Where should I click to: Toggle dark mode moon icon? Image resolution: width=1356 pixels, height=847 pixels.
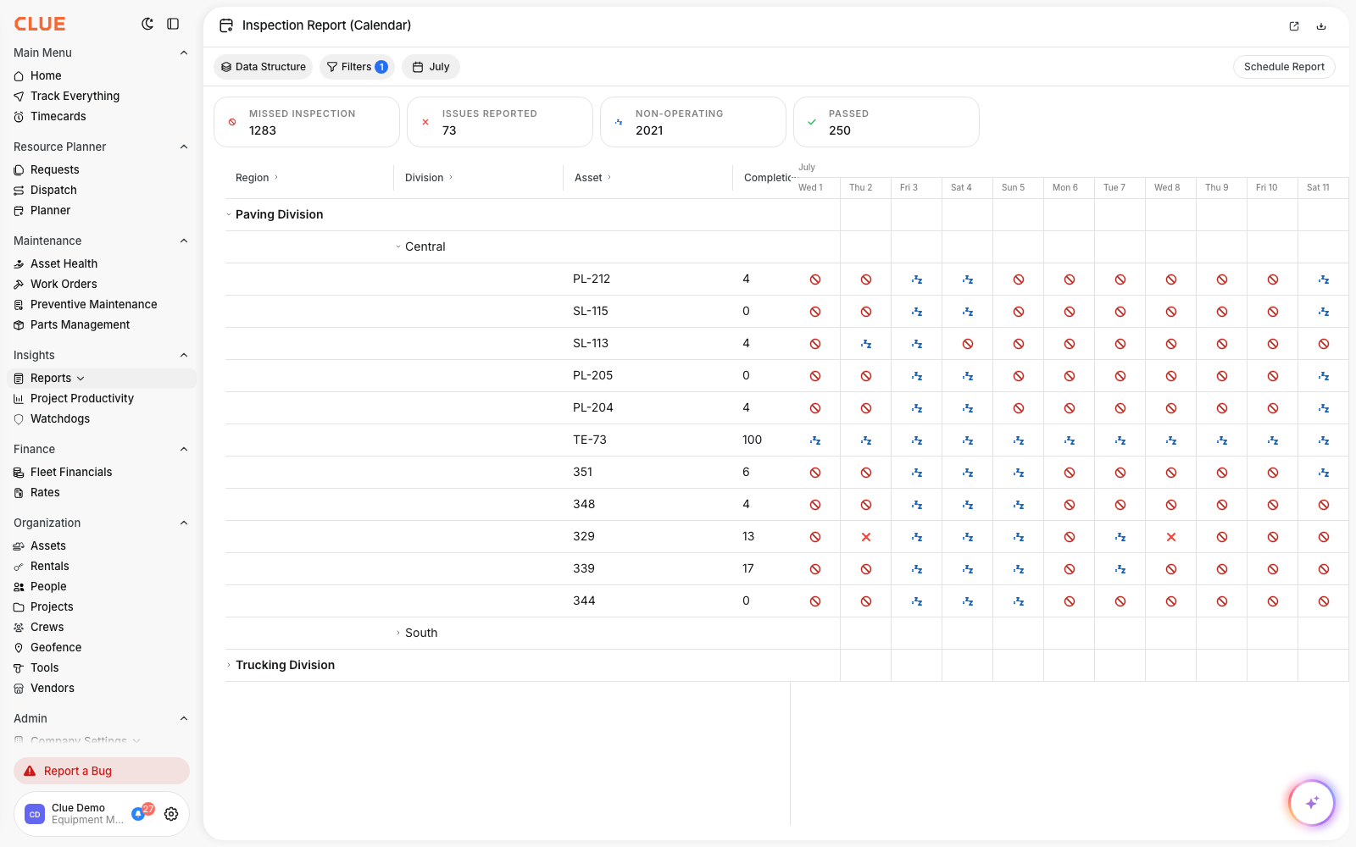(x=147, y=24)
